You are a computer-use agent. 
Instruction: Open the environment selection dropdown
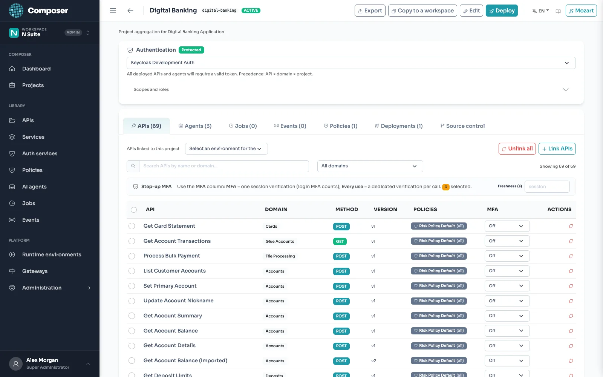point(226,149)
